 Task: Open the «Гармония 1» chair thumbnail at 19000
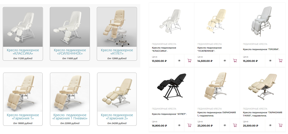click(x=23, y=92)
